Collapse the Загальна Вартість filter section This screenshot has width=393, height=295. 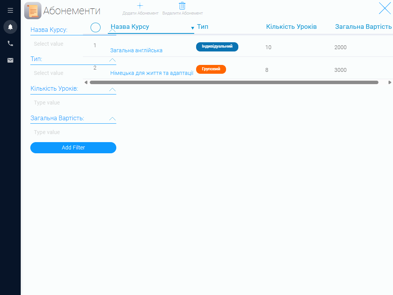[x=112, y=119]
